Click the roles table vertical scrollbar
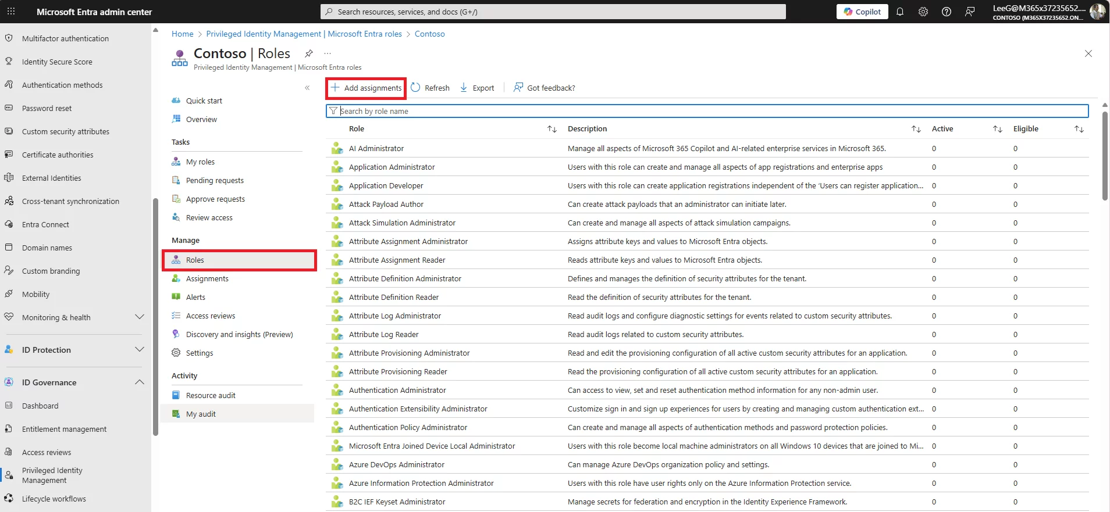 [1105, 155]
